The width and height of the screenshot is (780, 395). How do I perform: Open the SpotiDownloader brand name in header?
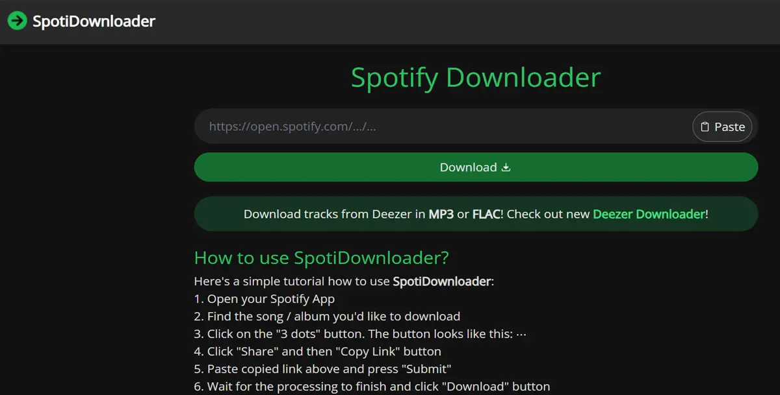click(x=94, y=21)
